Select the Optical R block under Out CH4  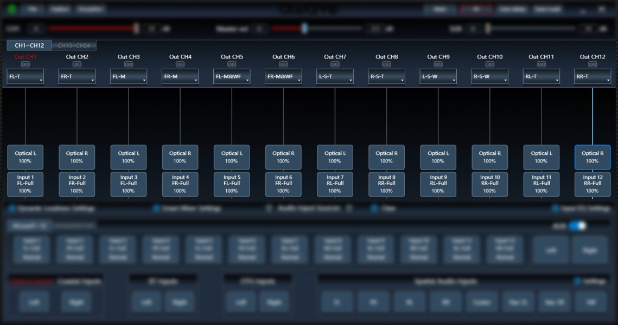[180, 157]
